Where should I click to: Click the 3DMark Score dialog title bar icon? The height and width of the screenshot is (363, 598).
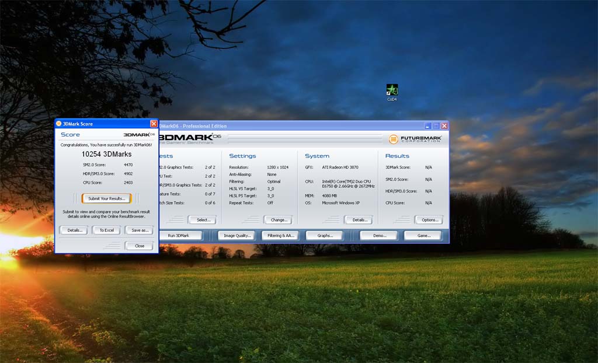(58, 124)
